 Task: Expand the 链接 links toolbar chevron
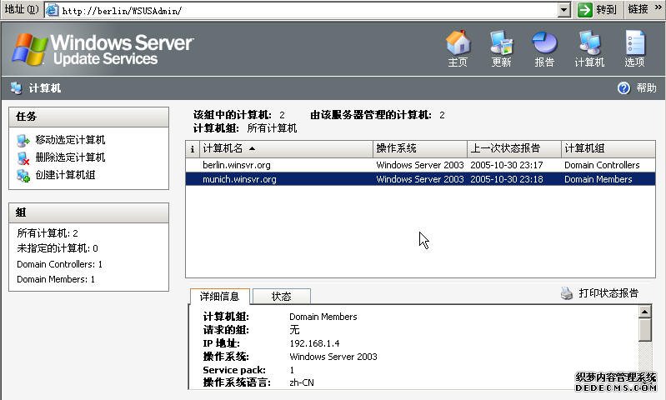point(658,7)
